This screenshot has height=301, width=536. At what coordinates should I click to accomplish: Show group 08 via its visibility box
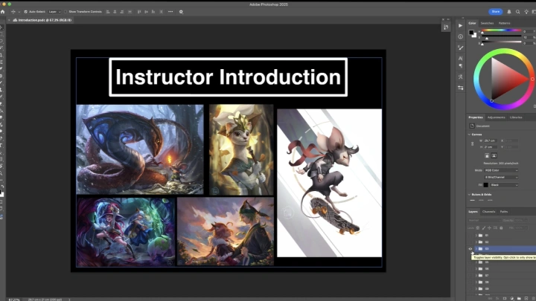(x=470, y=282)
